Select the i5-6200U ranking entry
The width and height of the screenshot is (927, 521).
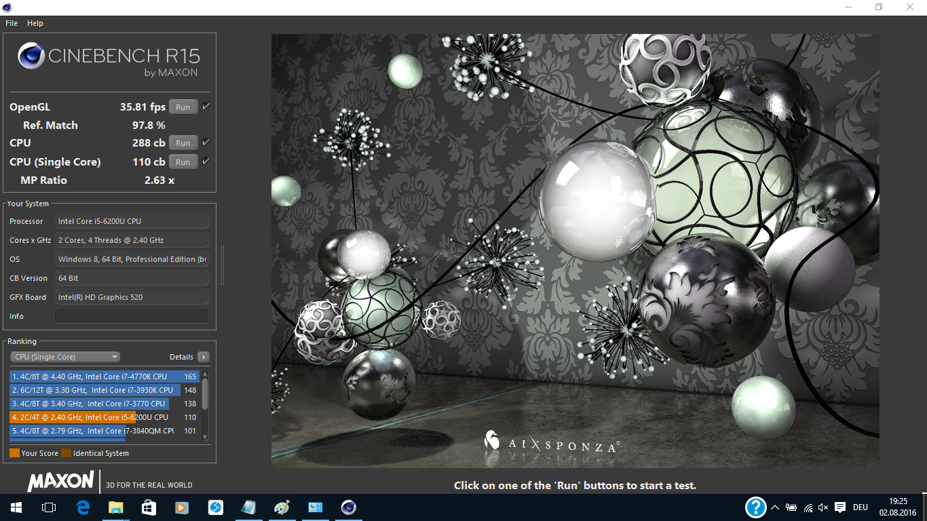[x=105, y=417]
